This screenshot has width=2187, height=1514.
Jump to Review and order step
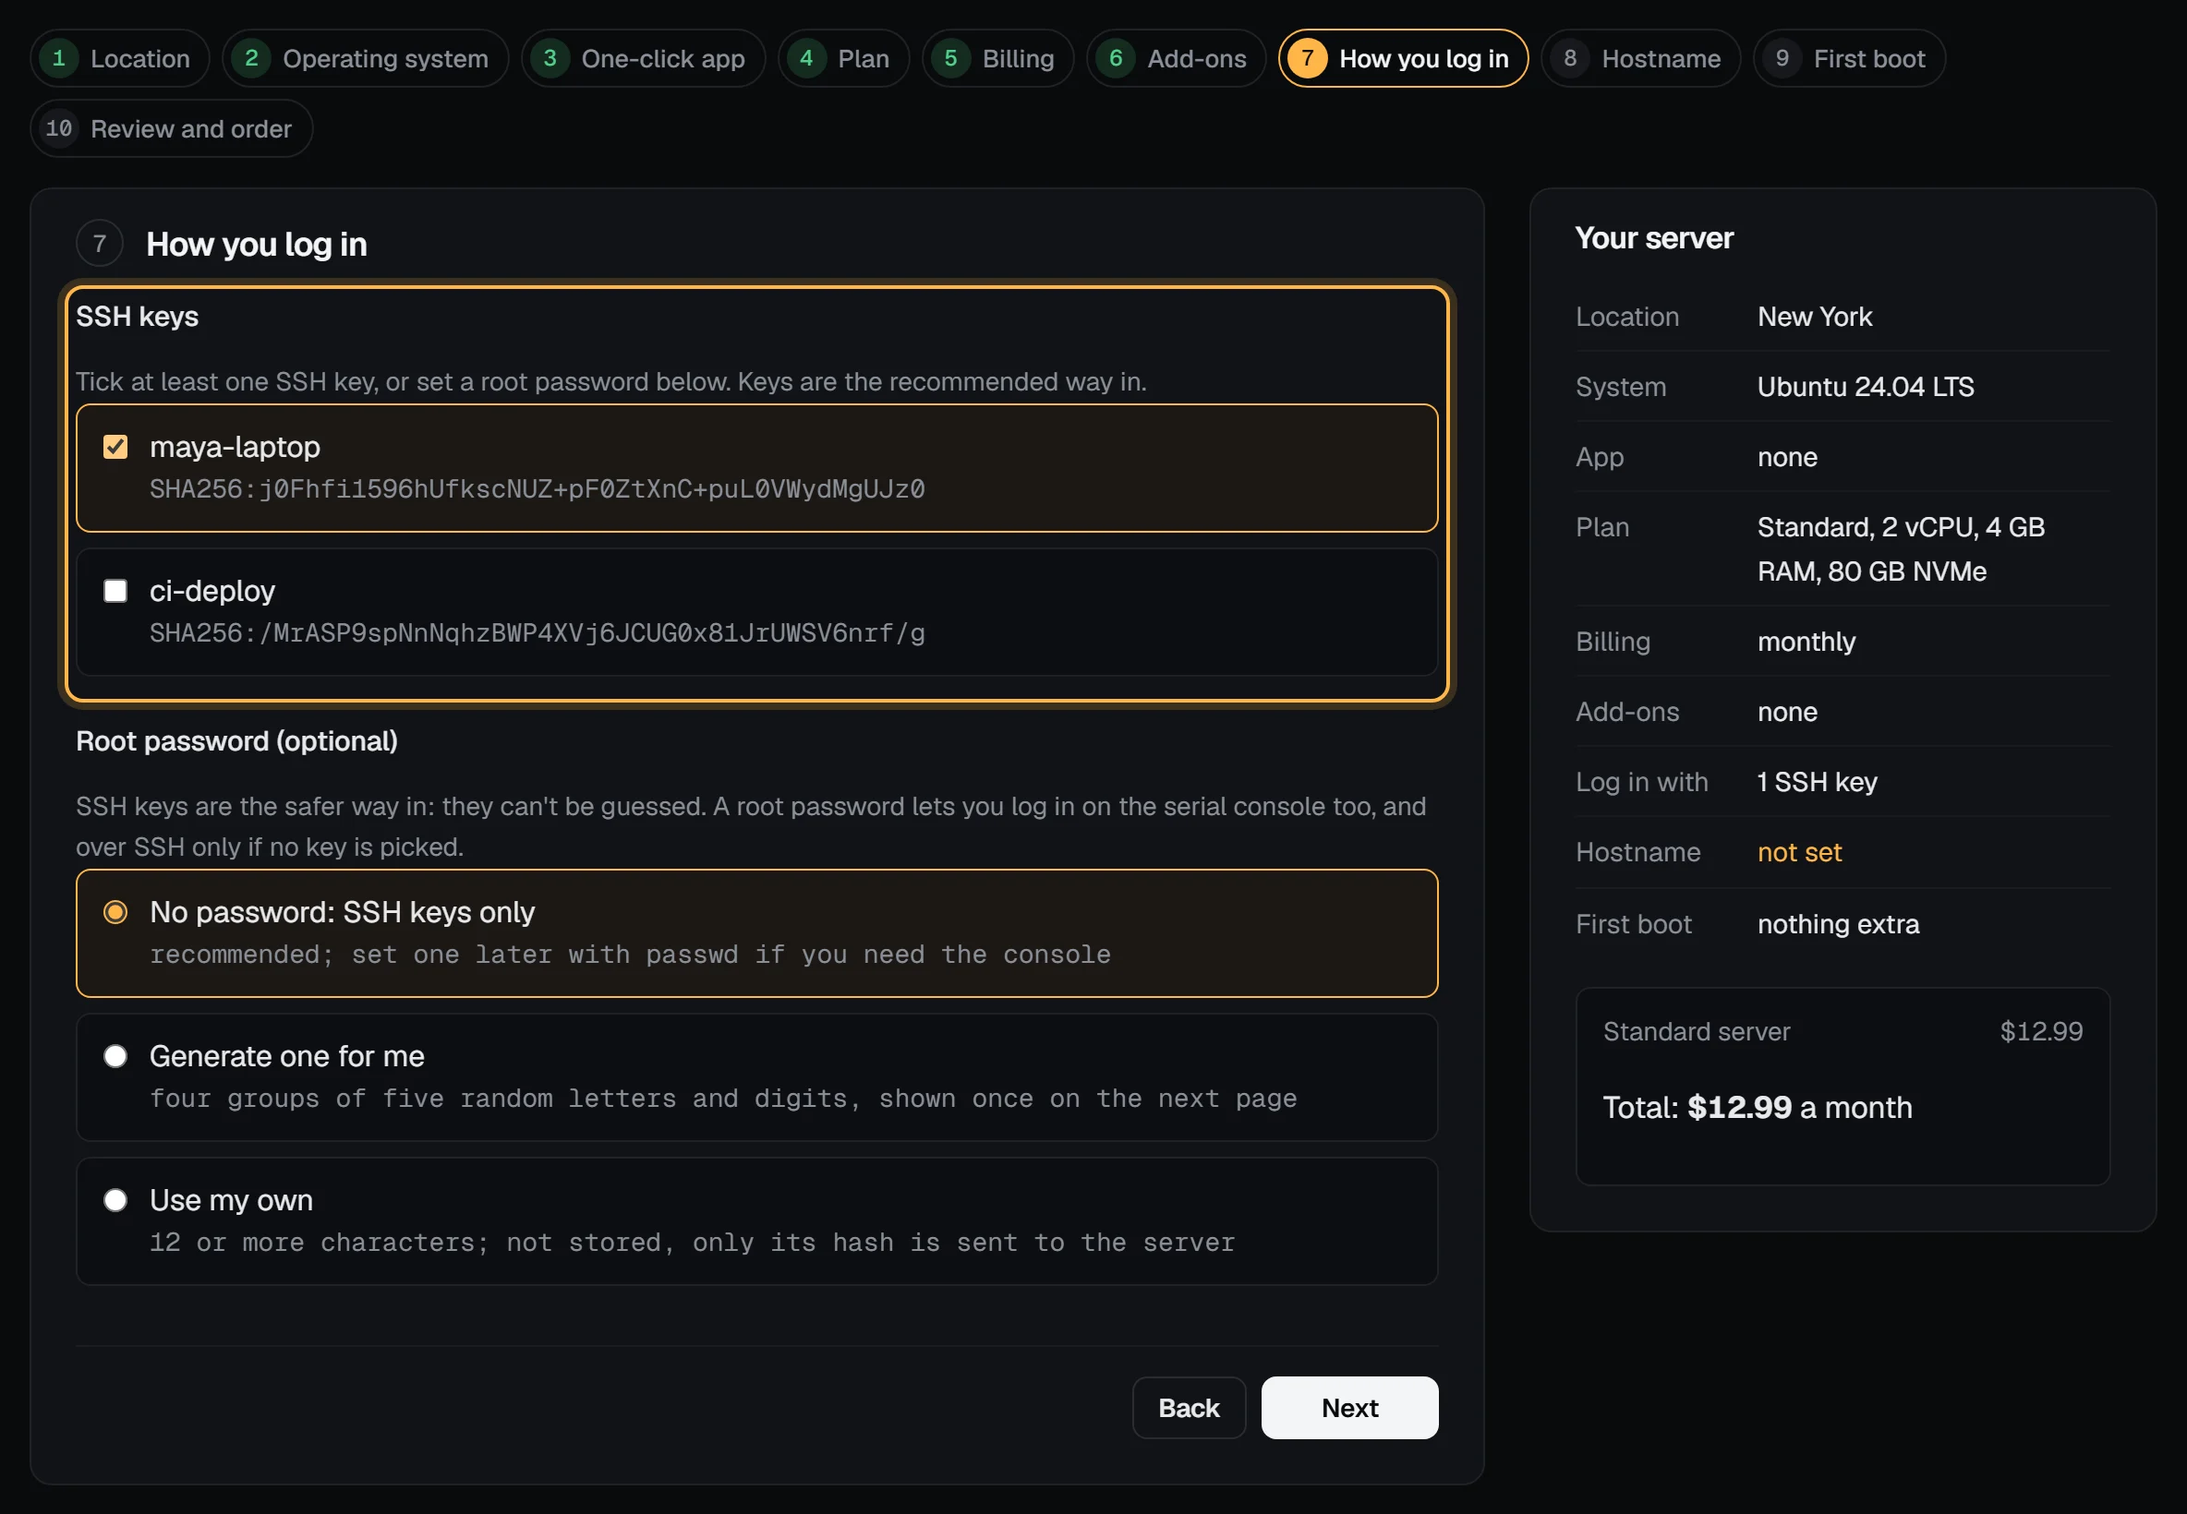pyautogui.click(x=172, y=128)
